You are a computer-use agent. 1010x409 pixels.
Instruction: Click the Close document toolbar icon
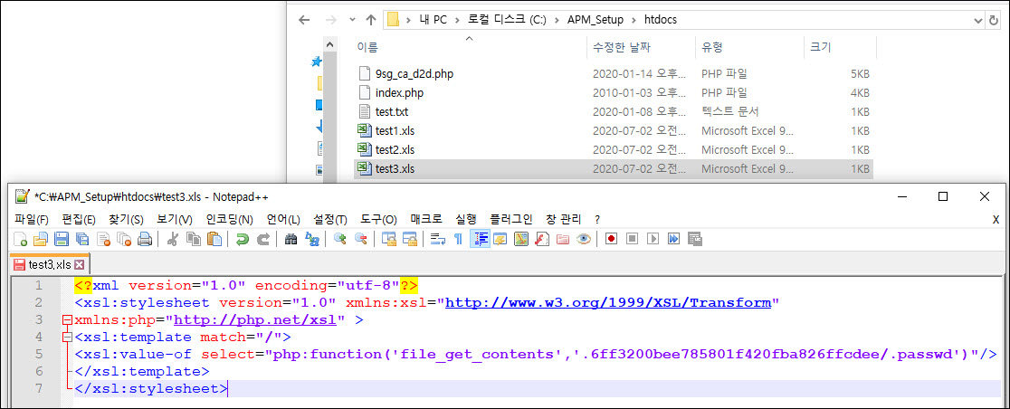103,240
